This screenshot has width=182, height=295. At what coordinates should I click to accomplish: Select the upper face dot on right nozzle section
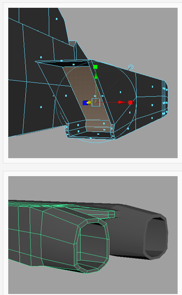(152, 87)
